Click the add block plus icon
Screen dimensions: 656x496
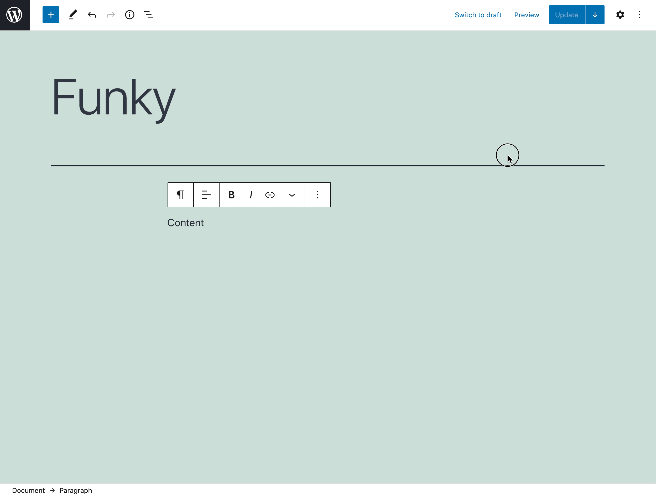pos(51,15)
